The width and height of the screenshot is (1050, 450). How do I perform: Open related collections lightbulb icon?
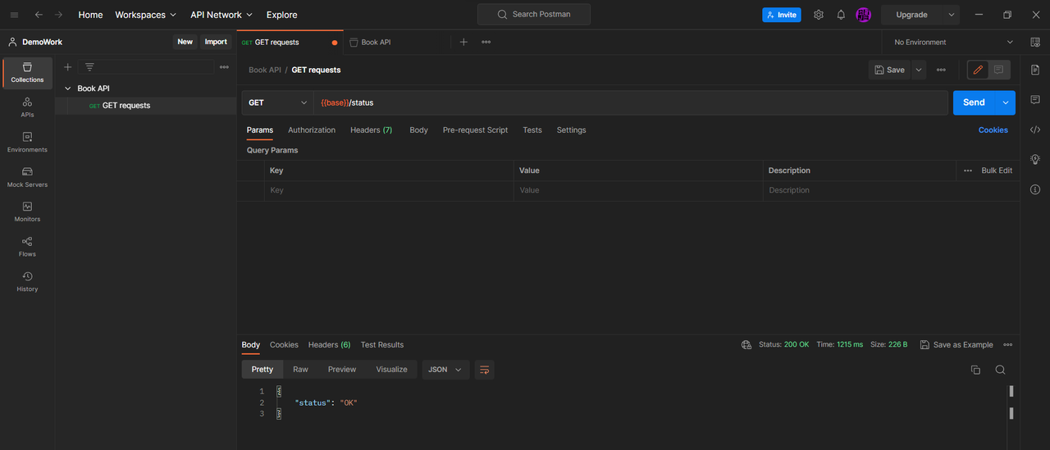(x=1035, y=159)
